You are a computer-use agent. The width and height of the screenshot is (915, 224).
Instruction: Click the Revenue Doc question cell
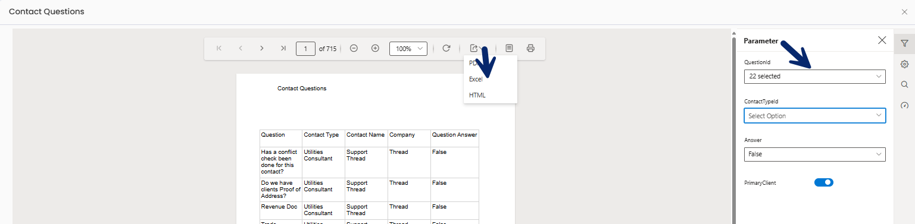pyautogui.click(x=281, y=211)
